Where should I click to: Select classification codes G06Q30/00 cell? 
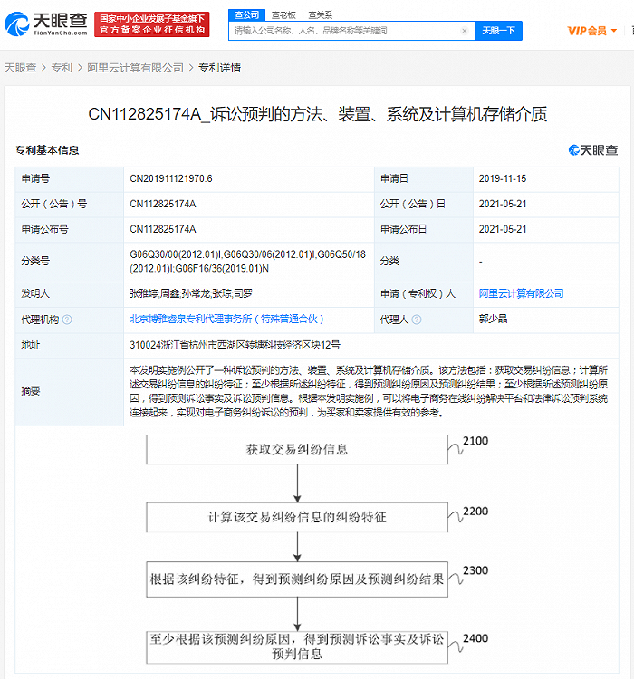coord(248,262)
